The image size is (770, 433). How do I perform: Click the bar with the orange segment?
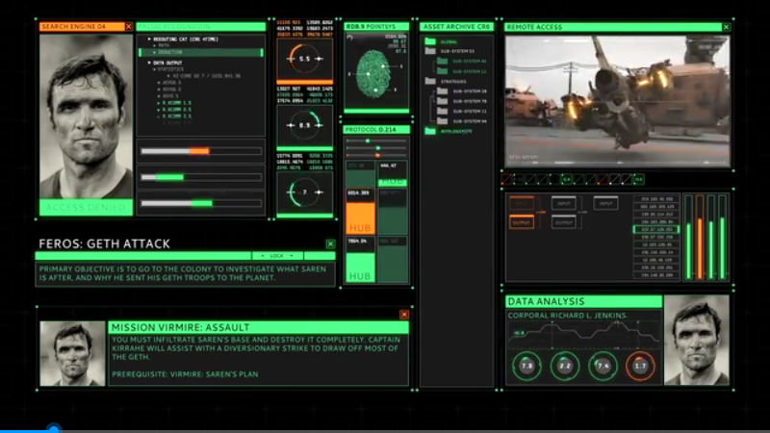[x=201, y=151]
